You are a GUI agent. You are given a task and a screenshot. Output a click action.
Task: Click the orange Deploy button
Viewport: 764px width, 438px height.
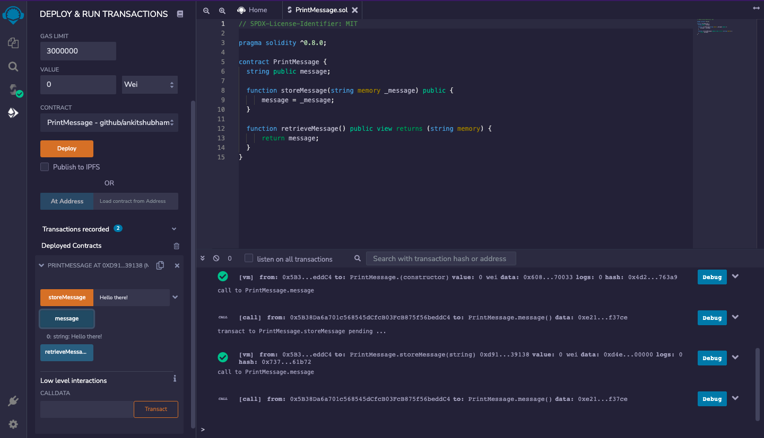pyautogui.click(x=67, y=149)
